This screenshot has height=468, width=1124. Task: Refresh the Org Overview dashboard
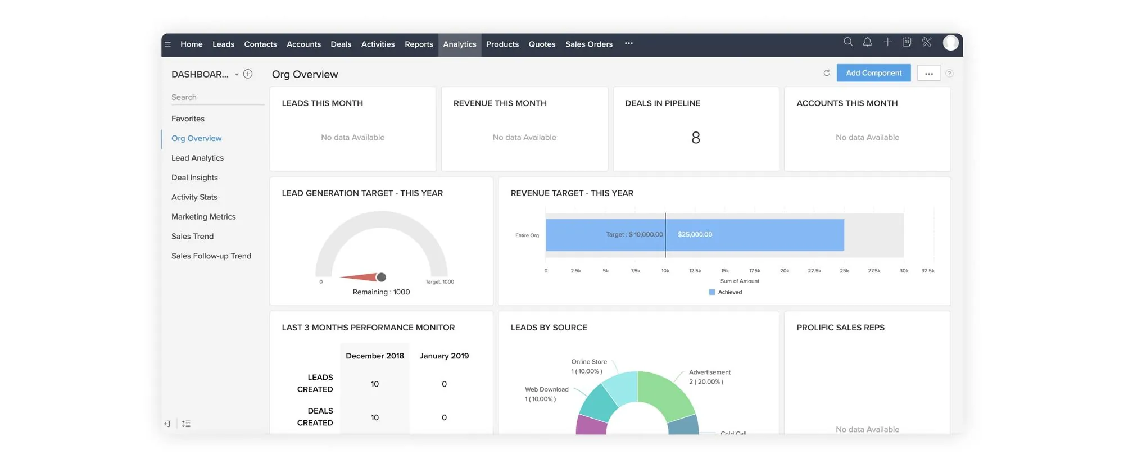827,73
